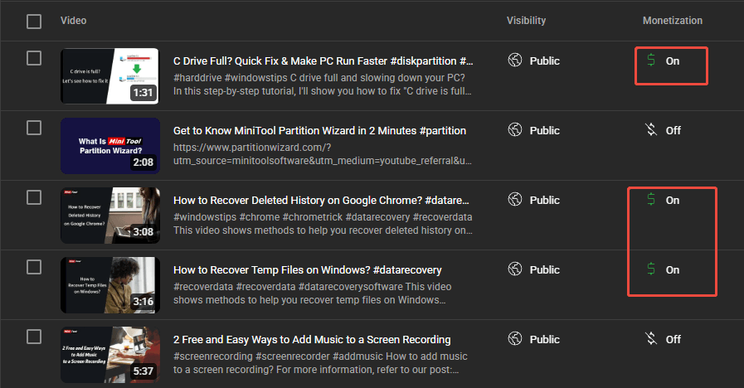Check the Recover Deleted History Chrome video row
This screenshot has width=744, height=388.
pyautogui.click(x=34, y=197)
